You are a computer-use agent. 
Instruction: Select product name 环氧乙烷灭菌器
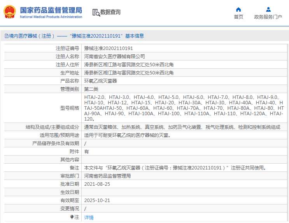coord(100,81)
